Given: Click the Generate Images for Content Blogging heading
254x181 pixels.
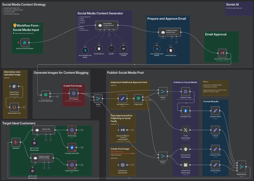Looking at the screenshot, I should coord(61,73).
